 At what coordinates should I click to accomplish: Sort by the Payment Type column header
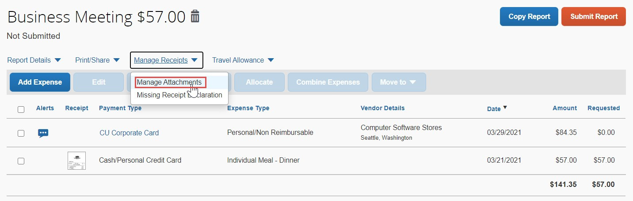[x=120, y=108]
